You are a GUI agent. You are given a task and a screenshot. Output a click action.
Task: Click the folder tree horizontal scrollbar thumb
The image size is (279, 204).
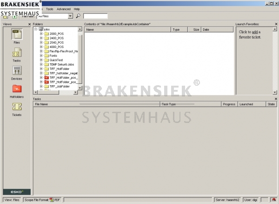[48, 92]
